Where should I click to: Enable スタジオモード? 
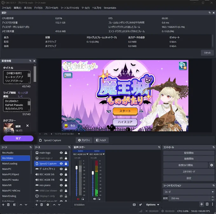coord(189,172)
